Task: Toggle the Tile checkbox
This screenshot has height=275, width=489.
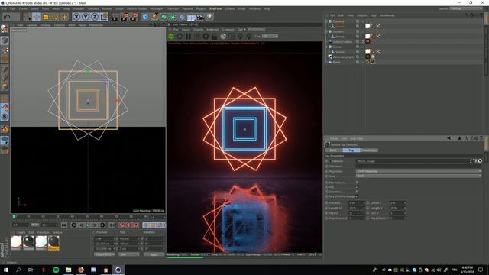Action: (357, 186)
